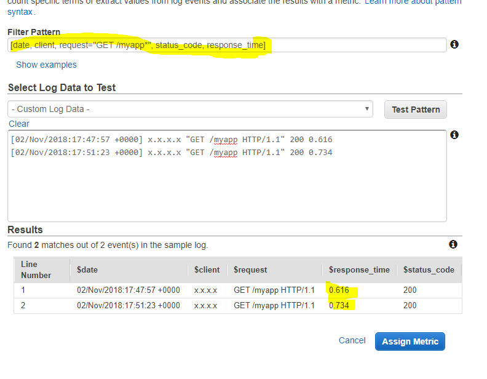Viewport: 487px width, 379px height.
Task: Click the date cell 02/Nov/2018:17:47:57 +0000
Action: point(129,290)
